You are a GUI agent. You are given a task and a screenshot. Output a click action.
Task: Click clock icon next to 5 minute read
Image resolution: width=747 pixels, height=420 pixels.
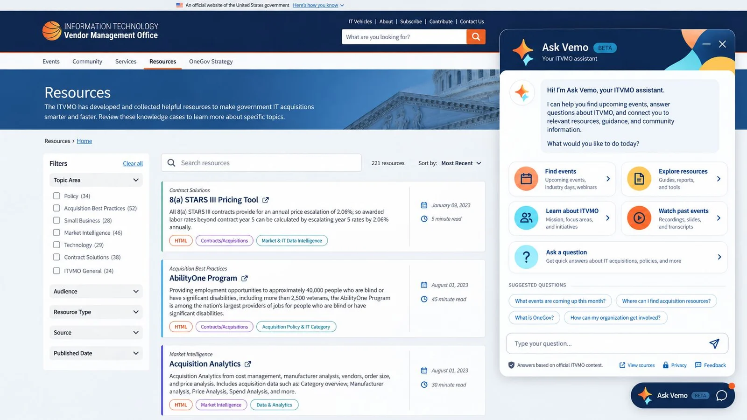tap(424, 219)
